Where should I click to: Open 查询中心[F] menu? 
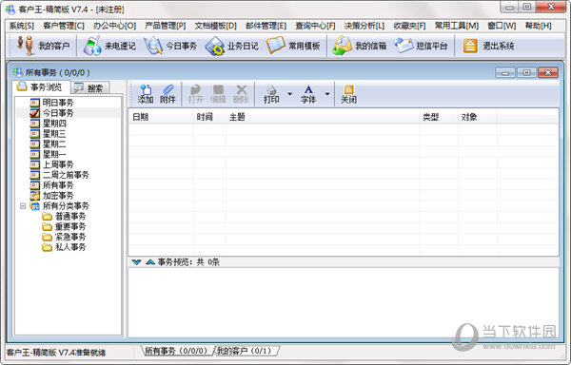point(315,26)
